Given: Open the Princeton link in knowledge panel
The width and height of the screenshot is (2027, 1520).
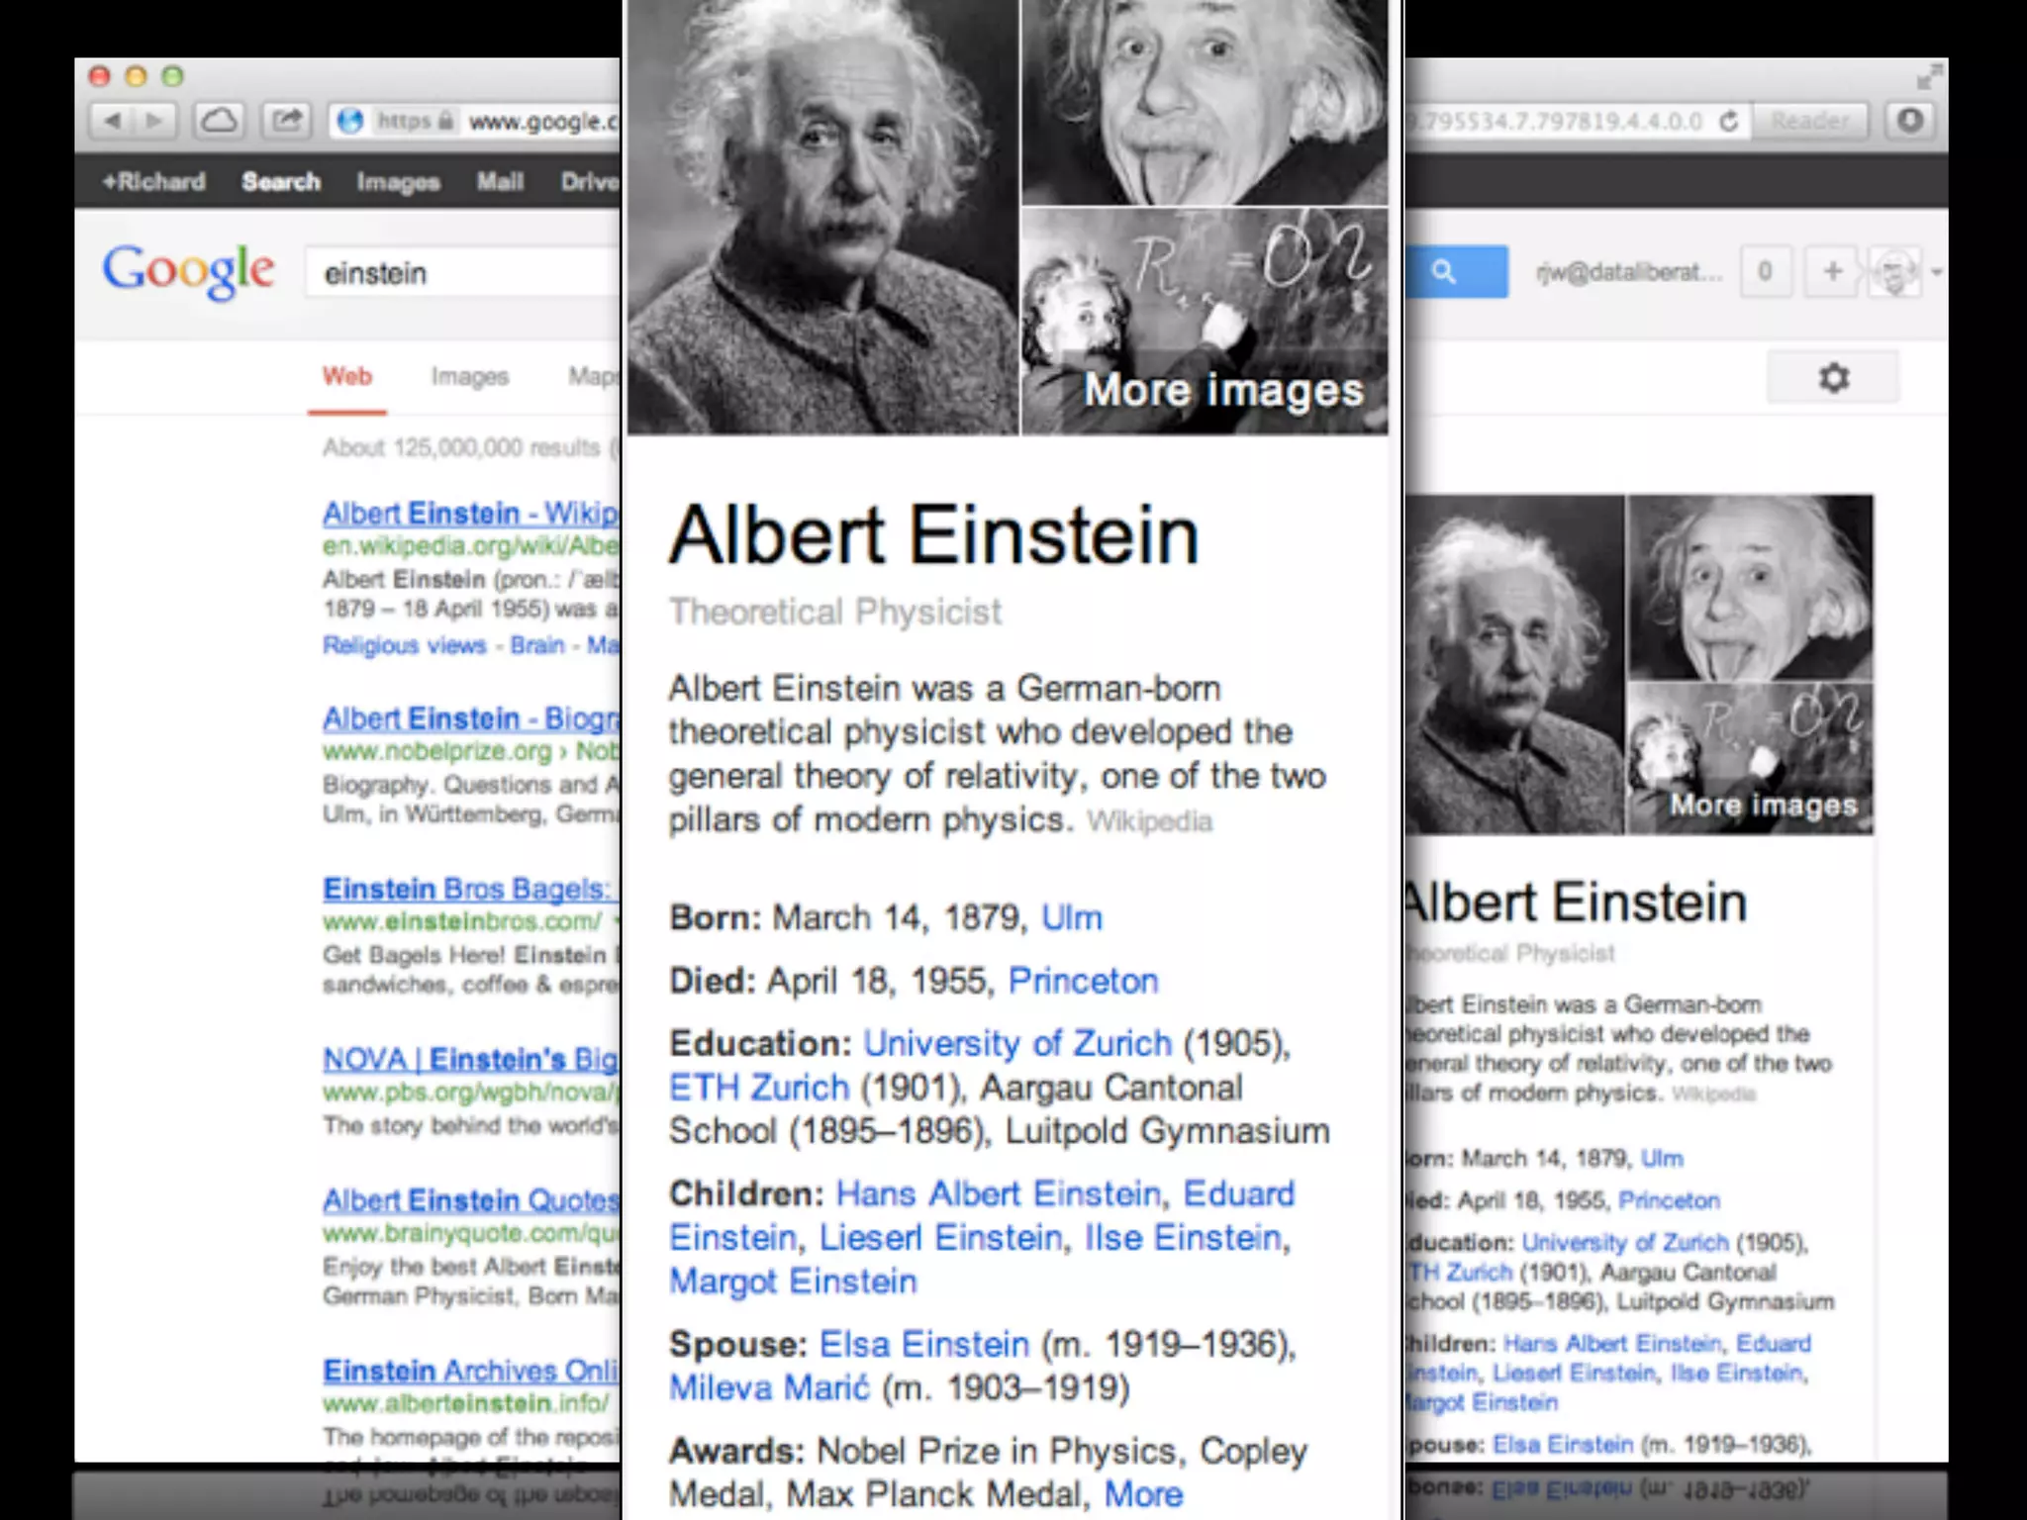Looking at the screenshot, I should (1083, 981).
